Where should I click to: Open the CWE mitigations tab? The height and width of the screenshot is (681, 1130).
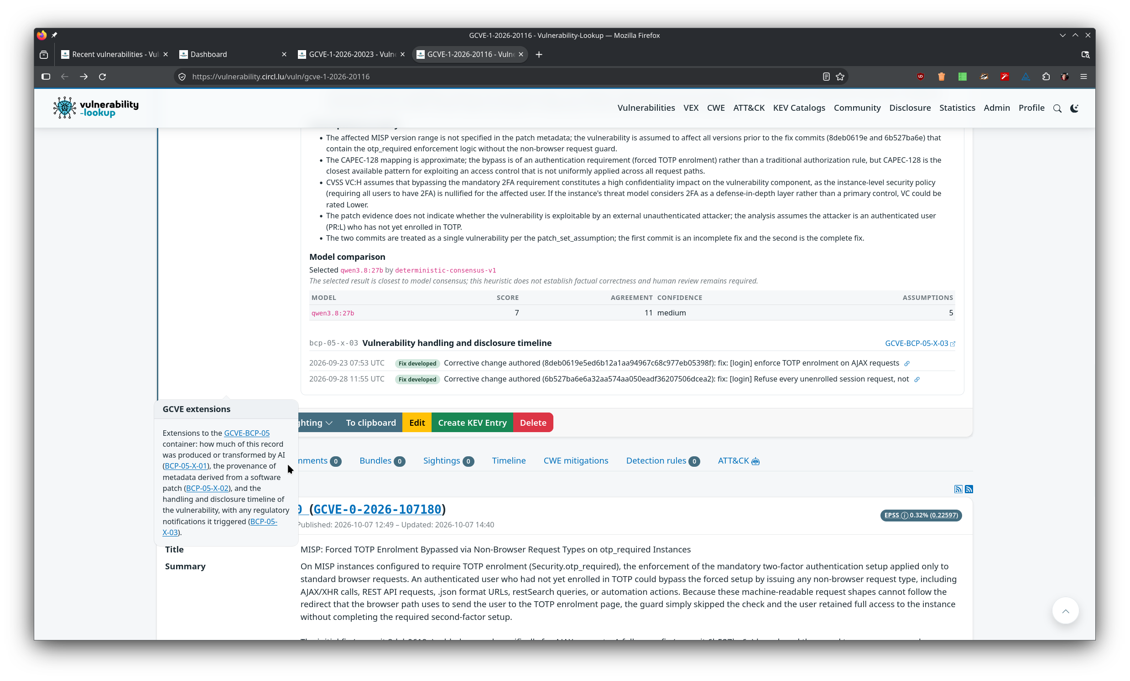click(576, 460)
